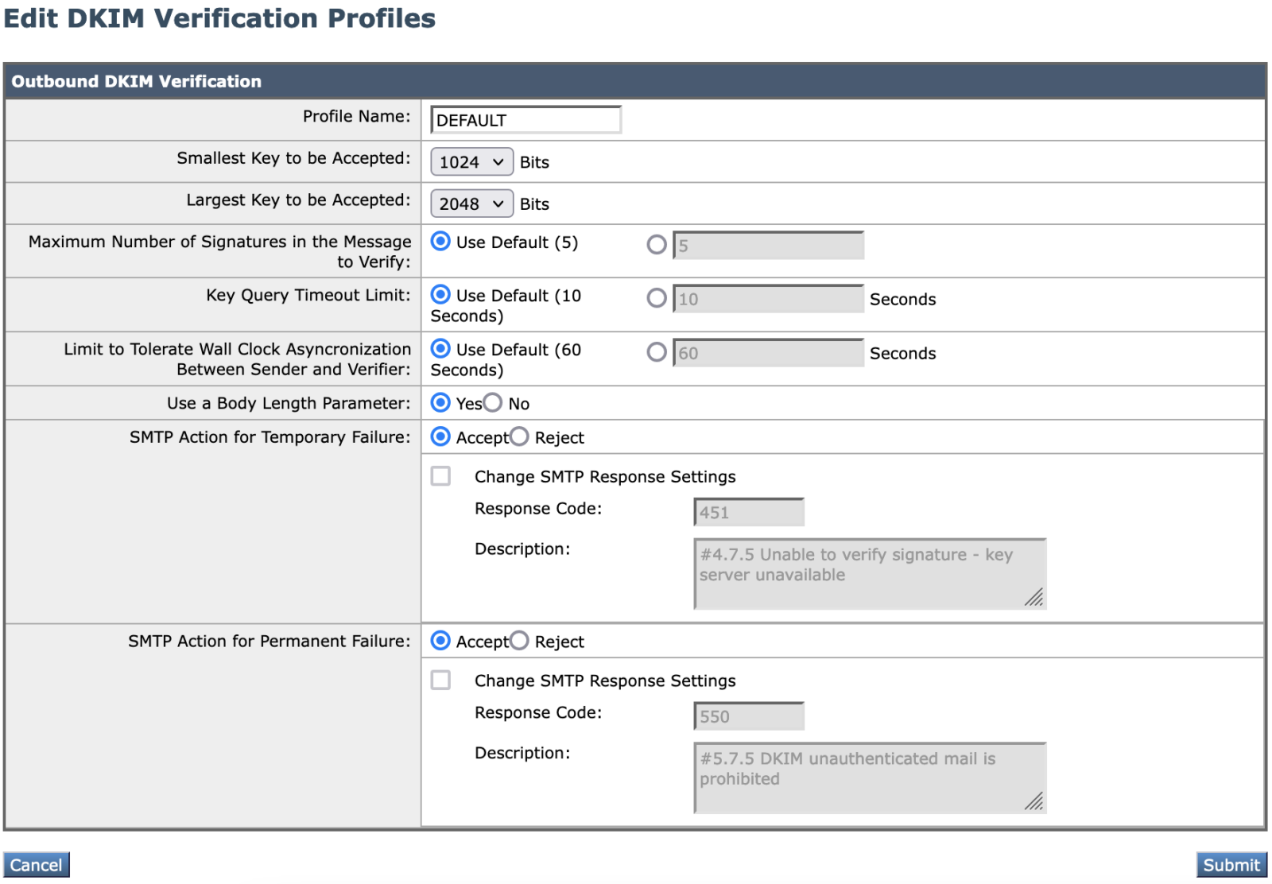This screenshot has height=884, width=1272.
Task: Select Accept for Permanent Failure action
Action: (440, 641)
